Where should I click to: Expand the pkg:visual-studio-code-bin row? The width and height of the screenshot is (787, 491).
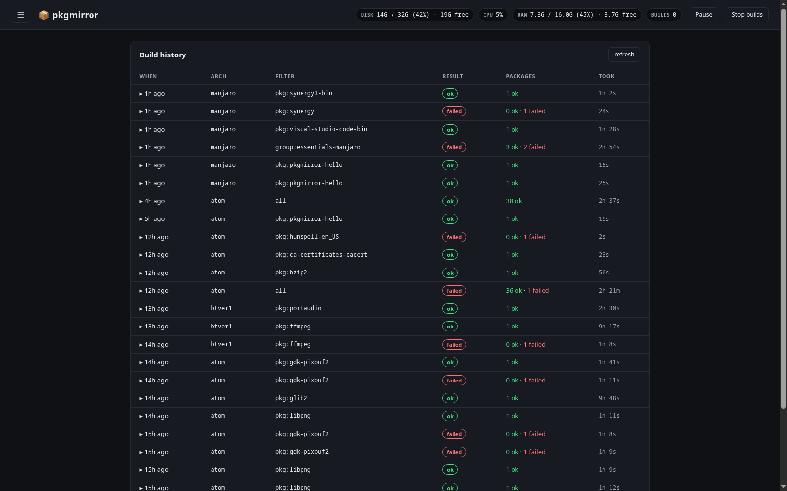point(390,129)
